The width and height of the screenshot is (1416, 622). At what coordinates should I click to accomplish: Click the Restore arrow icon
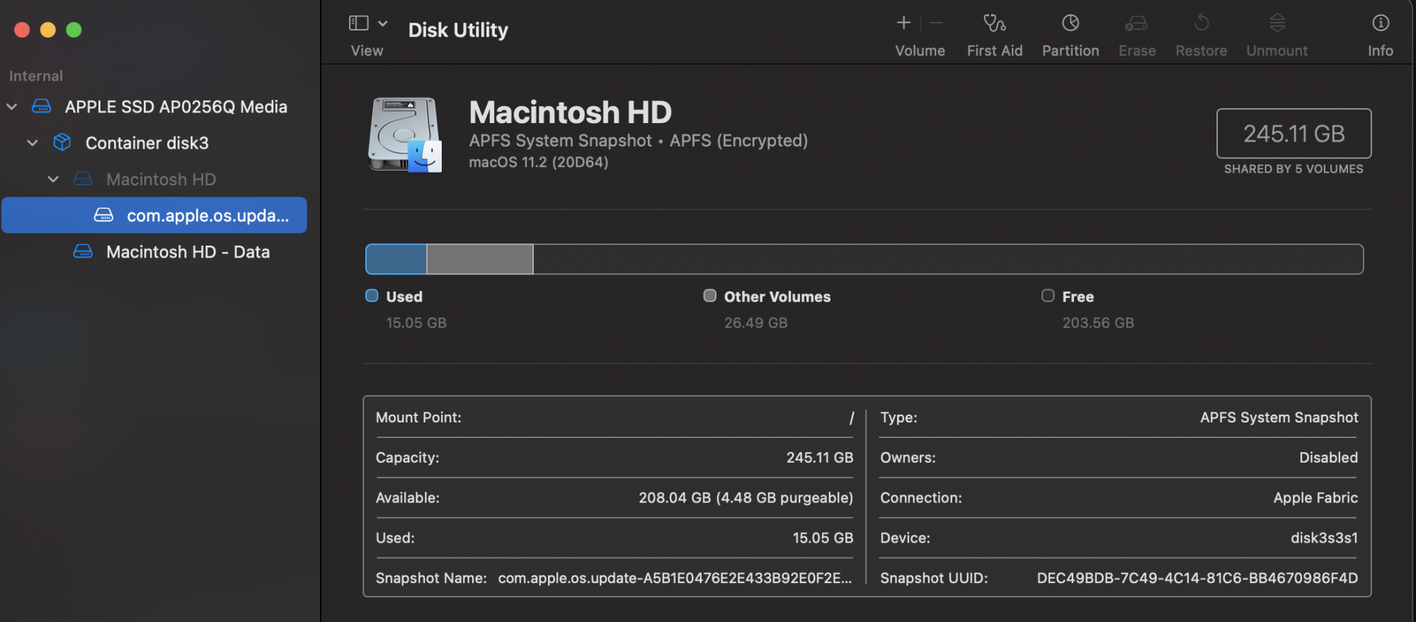pos(1201,23)
